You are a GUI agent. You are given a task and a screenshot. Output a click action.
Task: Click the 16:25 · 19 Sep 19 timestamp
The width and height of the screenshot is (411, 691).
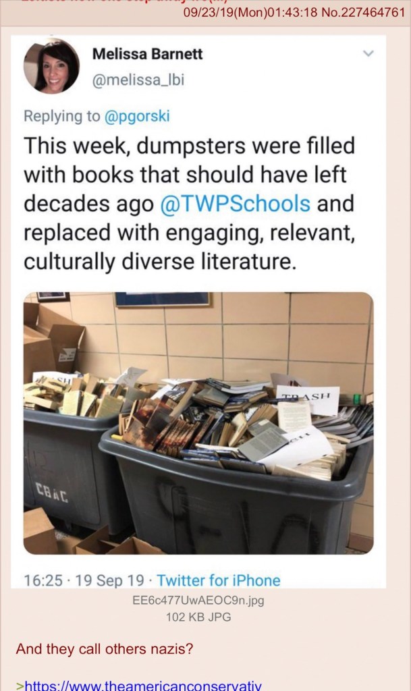(x=84, y=580)
